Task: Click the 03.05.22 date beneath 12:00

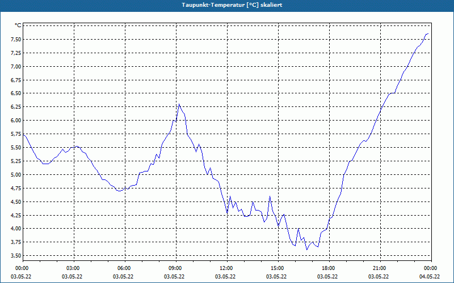Action: (x=225, y=277)
